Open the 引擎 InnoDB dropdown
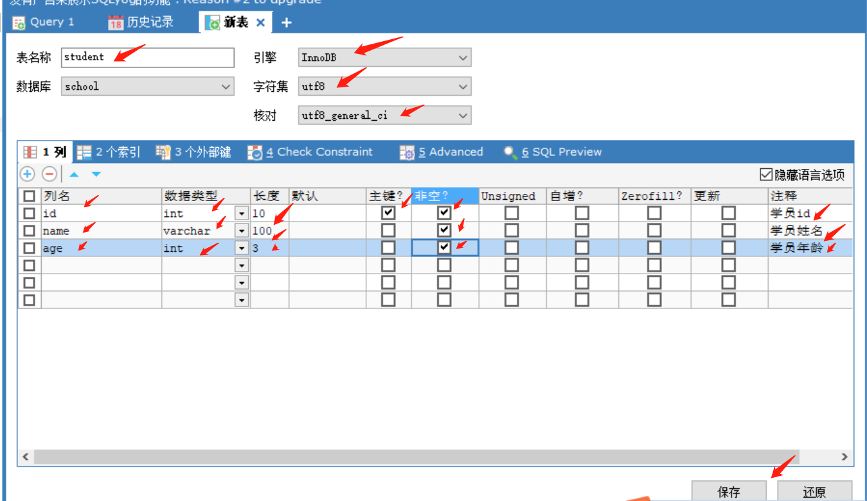 [385, 58]
